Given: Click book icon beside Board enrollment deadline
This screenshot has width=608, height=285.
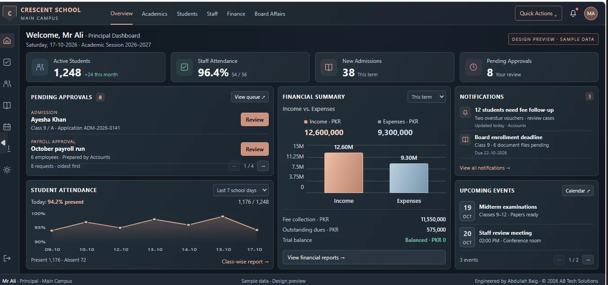Looking at the screenshot, I should (x=465, y=140).
